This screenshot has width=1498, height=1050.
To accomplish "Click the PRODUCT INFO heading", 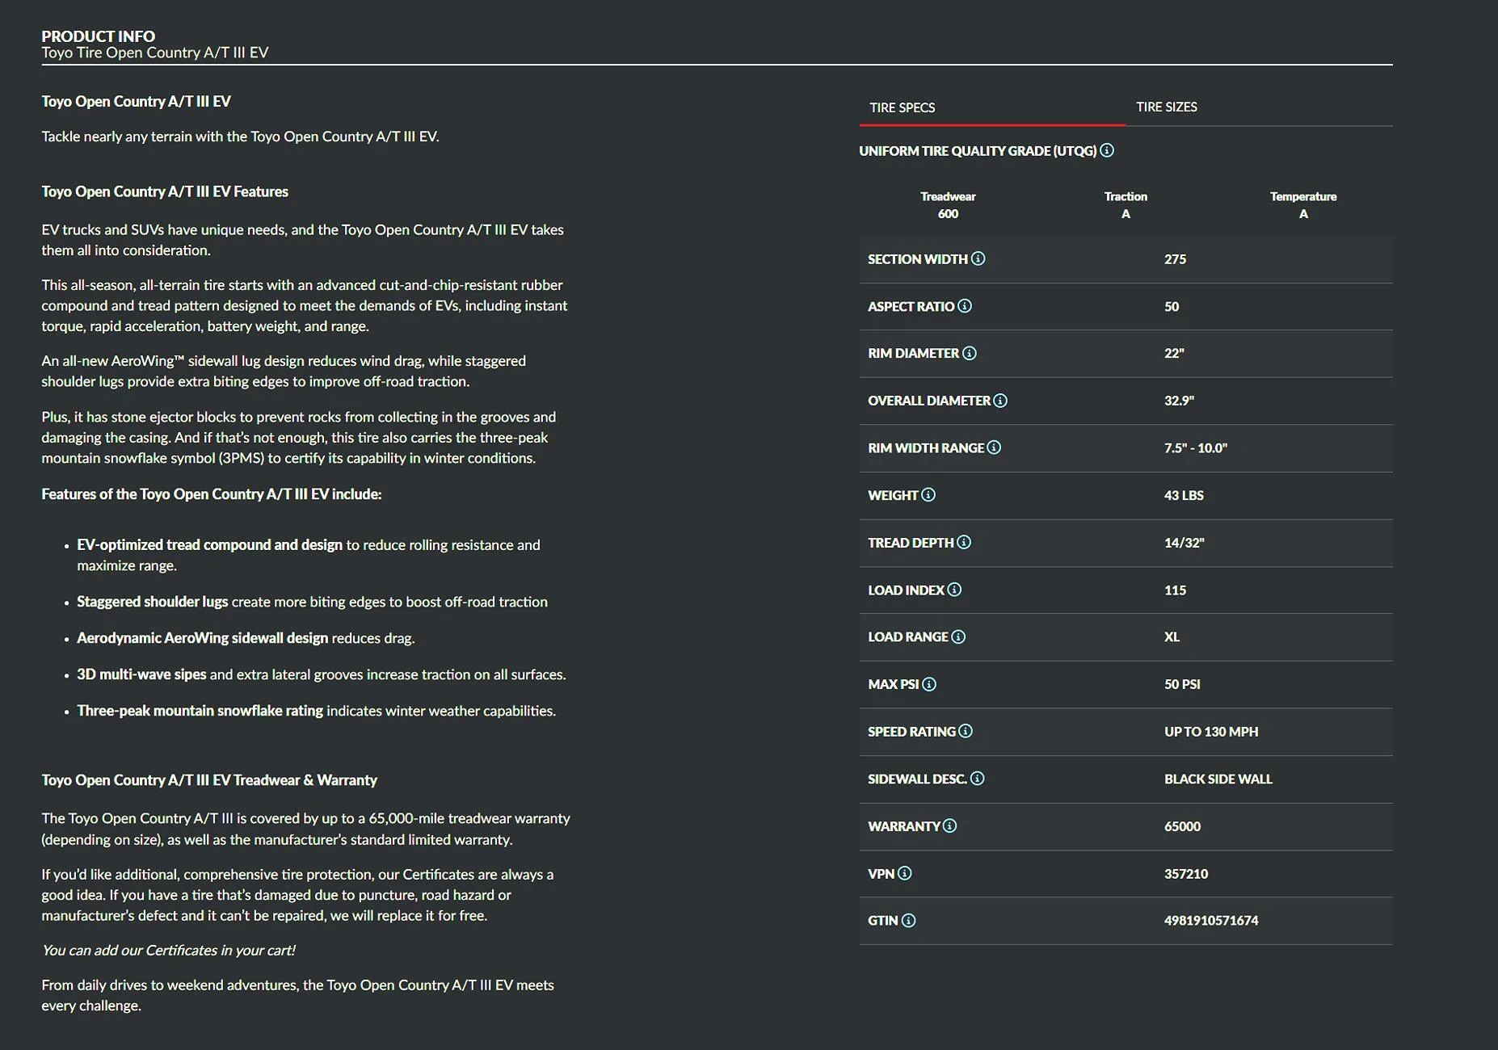I will 99,36.
